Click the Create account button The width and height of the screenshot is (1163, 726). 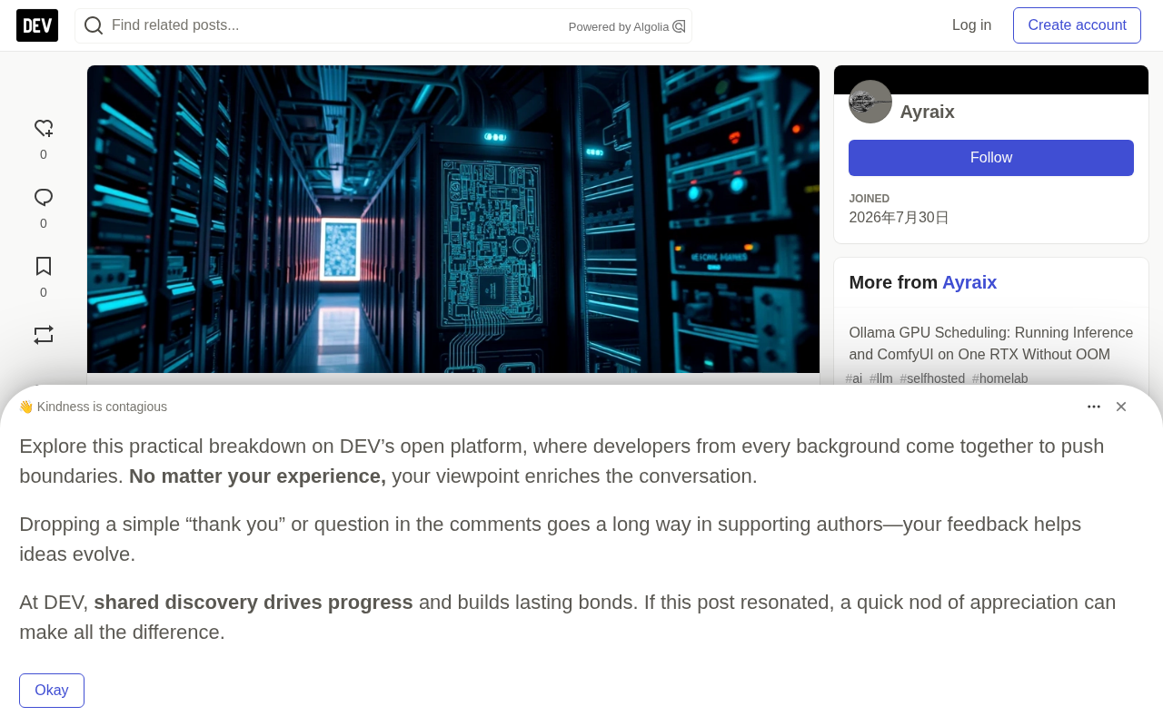point(1077,25)
